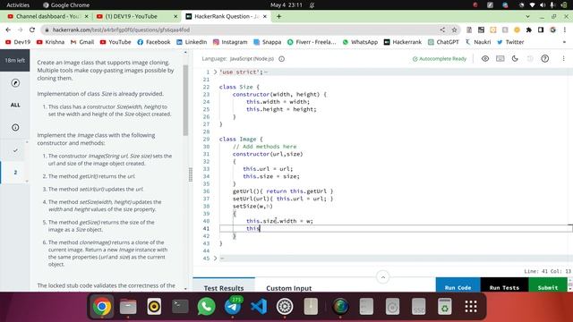Open Telegram from the dock
This screenshot has height=322, width=573.
click(233, 306)
